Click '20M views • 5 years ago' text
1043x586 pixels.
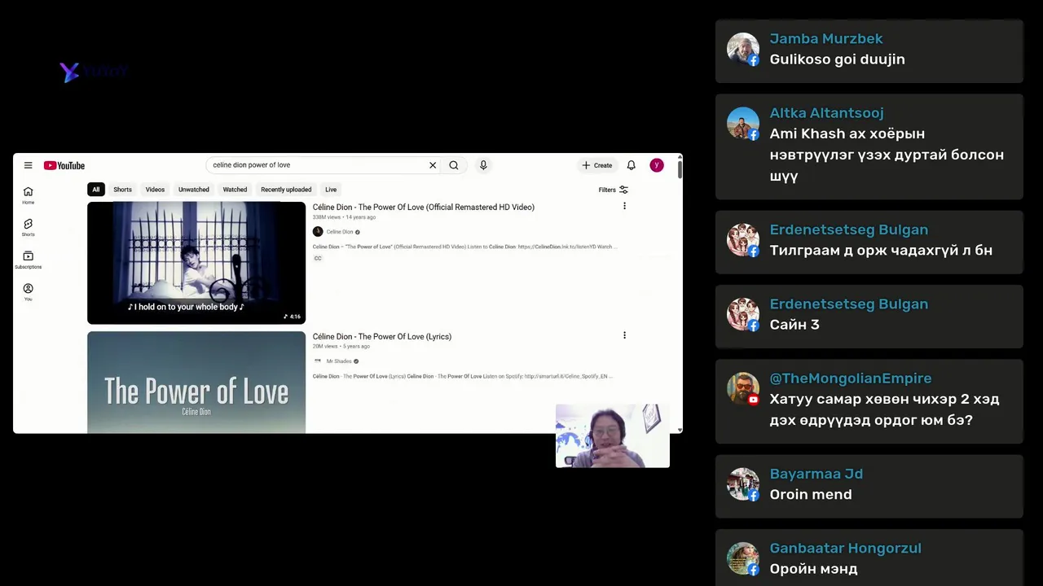341,347
